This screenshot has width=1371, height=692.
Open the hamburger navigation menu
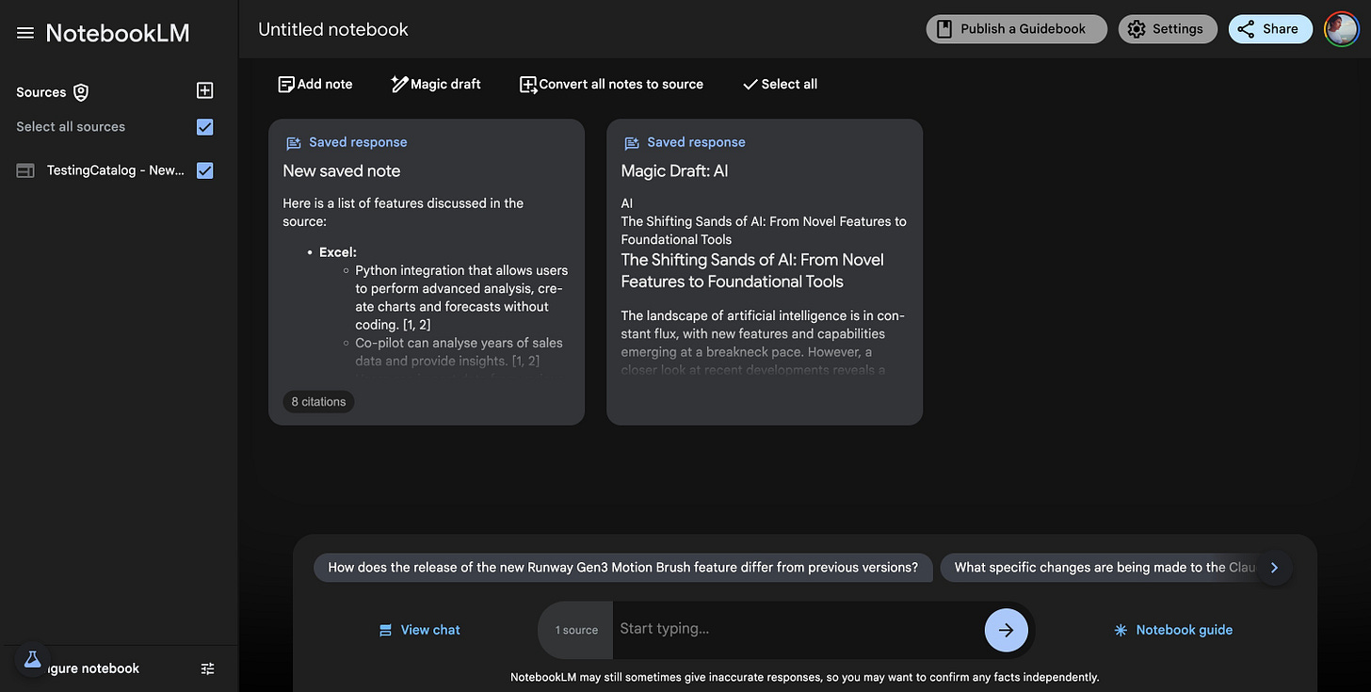tap(25, 33)
